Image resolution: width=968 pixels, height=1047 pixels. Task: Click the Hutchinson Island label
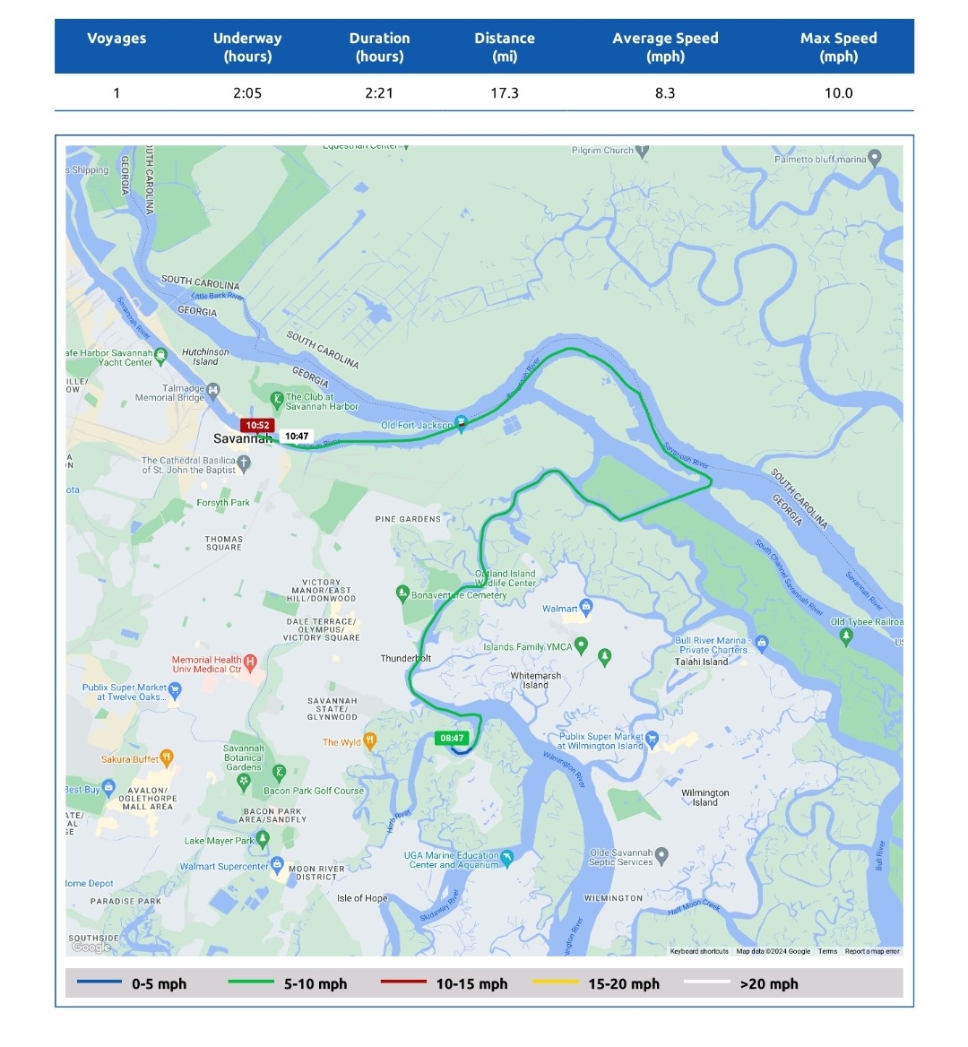[205, 357]
